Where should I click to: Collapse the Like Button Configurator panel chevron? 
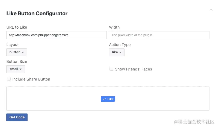(211, 10)
